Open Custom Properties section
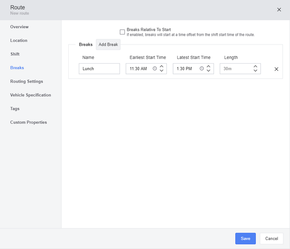The image size is (290, 249). [x=28, y=122]
